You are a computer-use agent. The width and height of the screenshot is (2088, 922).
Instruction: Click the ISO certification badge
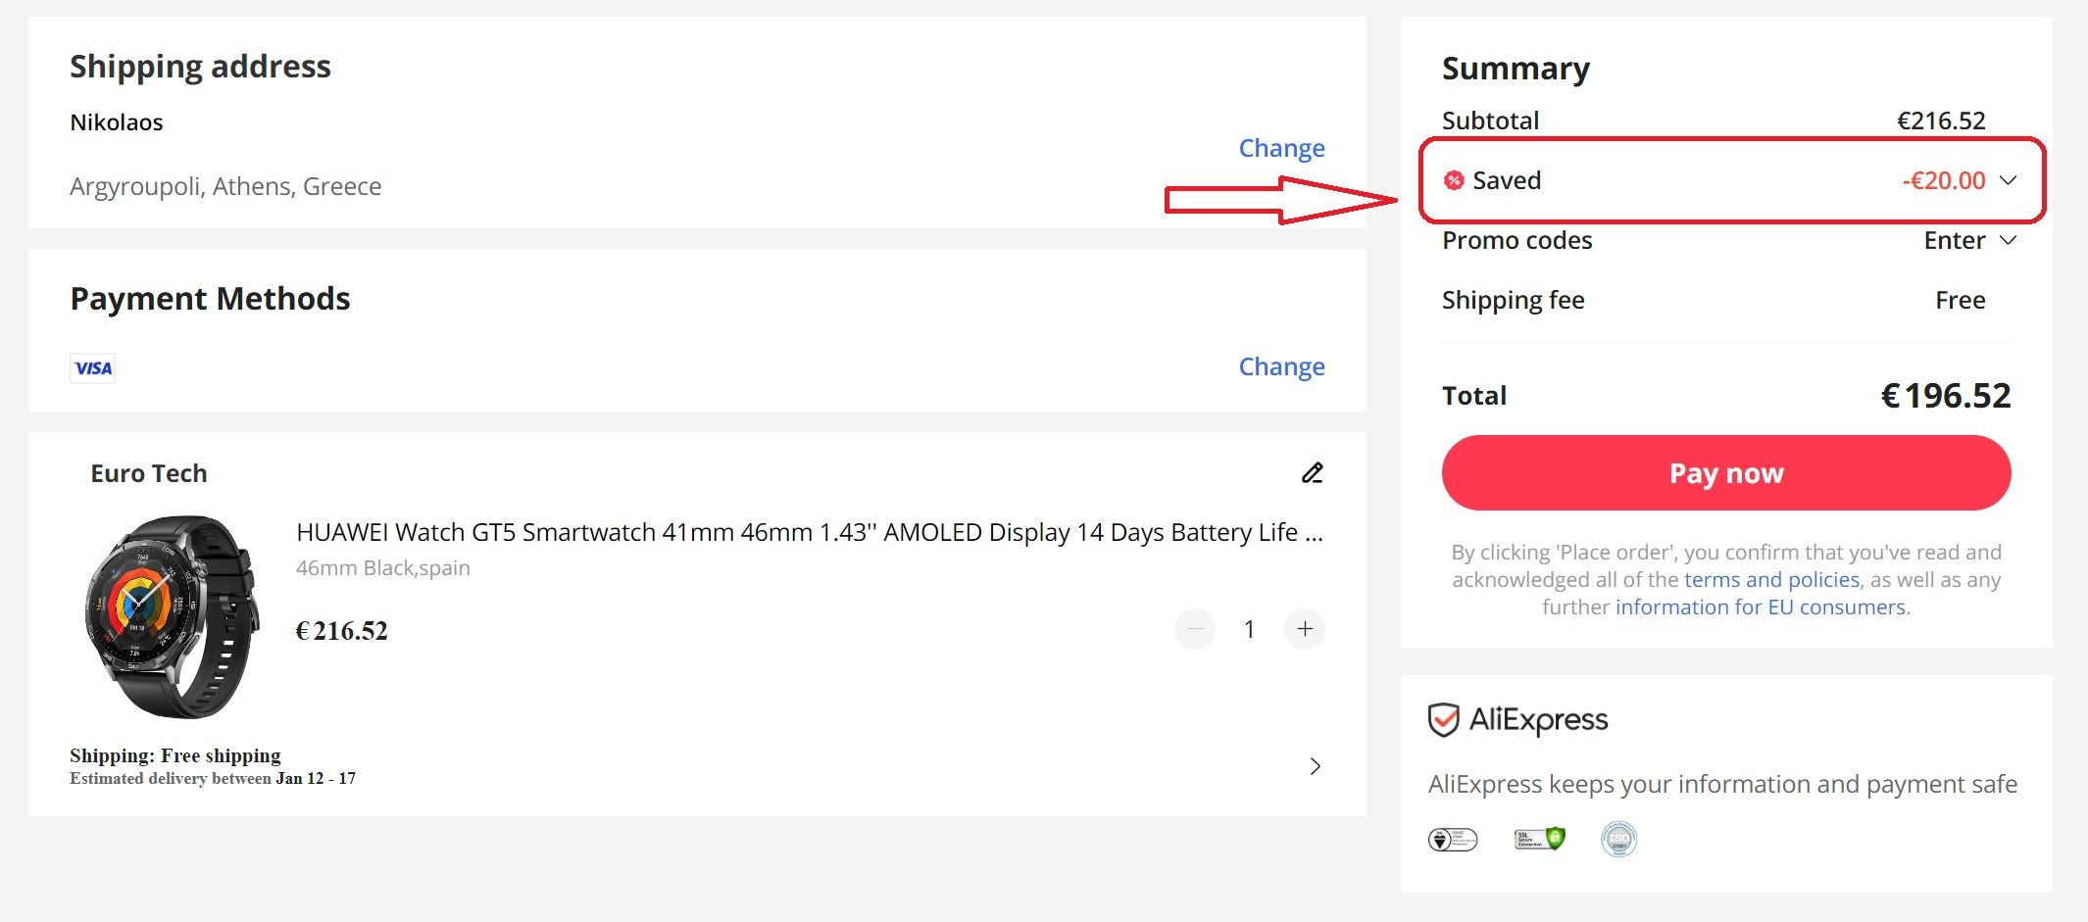coord(1618,839)
